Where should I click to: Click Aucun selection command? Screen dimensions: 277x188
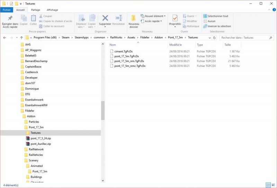click(x=209, y=21)
